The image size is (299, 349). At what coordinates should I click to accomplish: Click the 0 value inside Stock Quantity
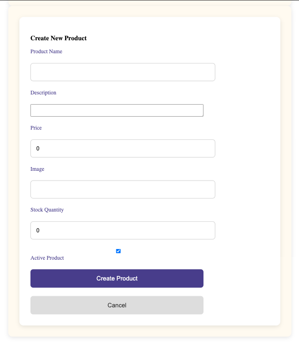click(38, 231)
